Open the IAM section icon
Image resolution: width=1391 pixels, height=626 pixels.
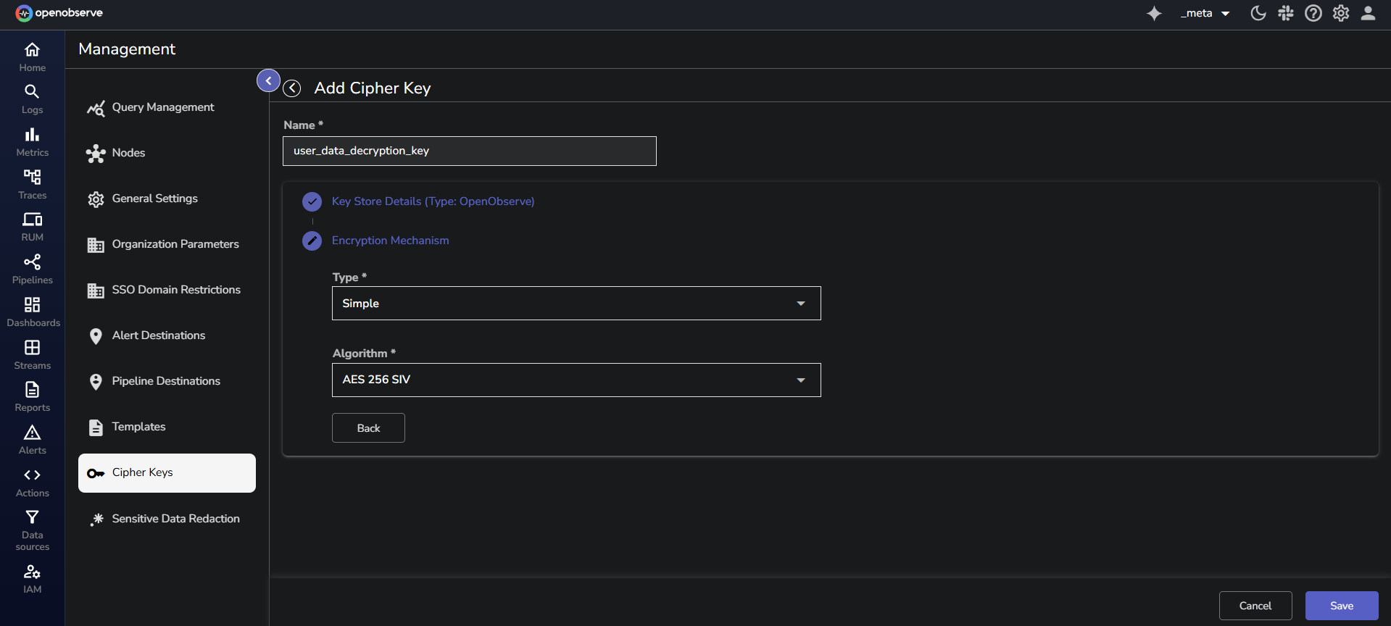click(32, 578)
